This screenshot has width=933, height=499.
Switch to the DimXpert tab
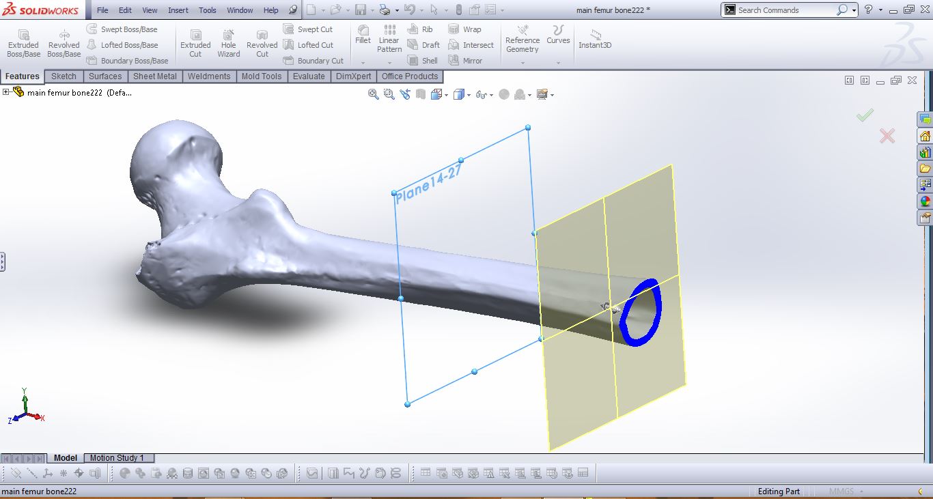tap(353, 76)
